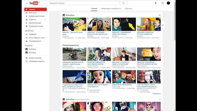Viewport: 197px width, 111px height.
Task: Click the upload video arrow icon
Action: point(156,3)
